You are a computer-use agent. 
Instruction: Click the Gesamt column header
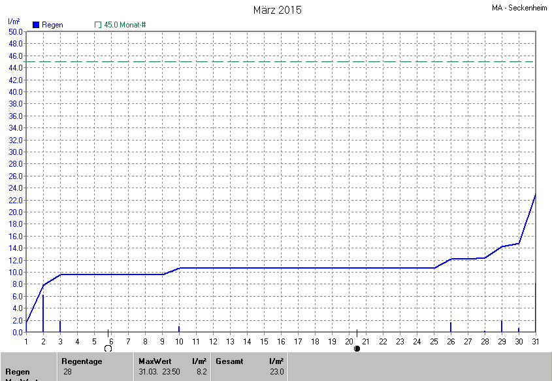pos(229,361)
